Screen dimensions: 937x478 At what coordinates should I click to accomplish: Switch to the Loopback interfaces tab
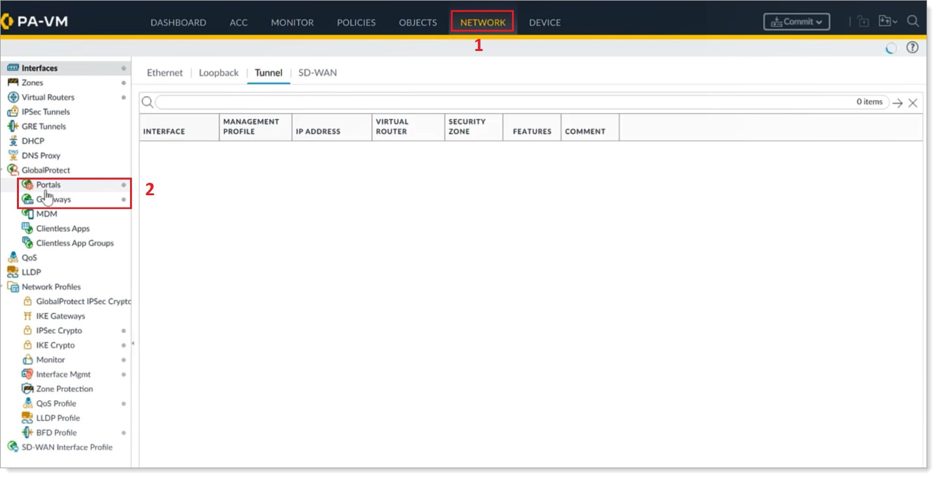click(x=219, y=72)
